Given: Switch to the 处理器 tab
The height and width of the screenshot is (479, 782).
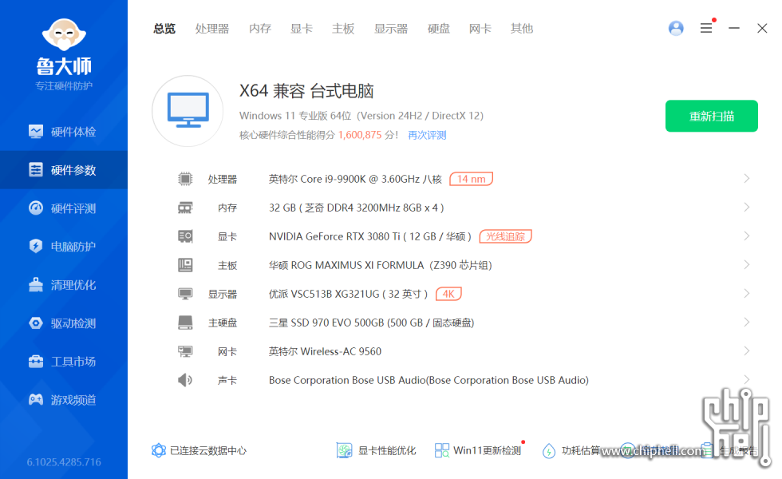Looking at the screenshot, I should 212,29.
